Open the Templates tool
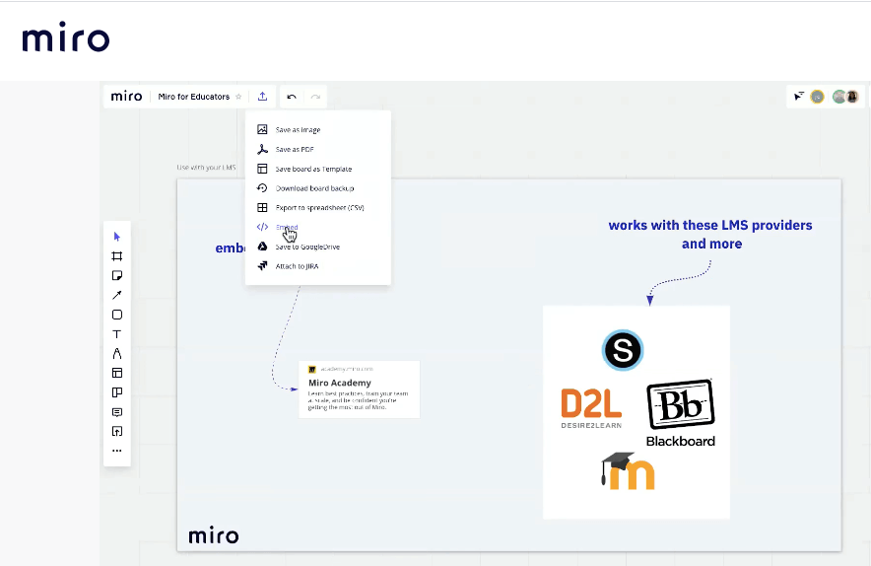Image resolution: width=871 pixels, height=566 pixels. tap(116, 373)
